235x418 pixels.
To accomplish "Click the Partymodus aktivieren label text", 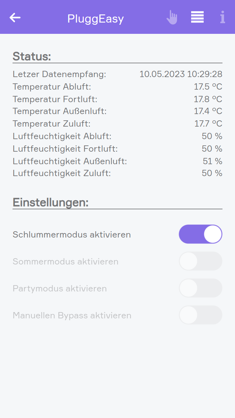I will pyautogui.click(x=60, y=288).
